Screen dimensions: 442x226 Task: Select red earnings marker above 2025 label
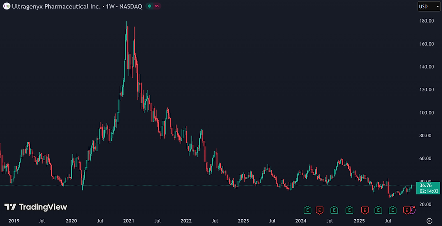(x=365, y=210)
